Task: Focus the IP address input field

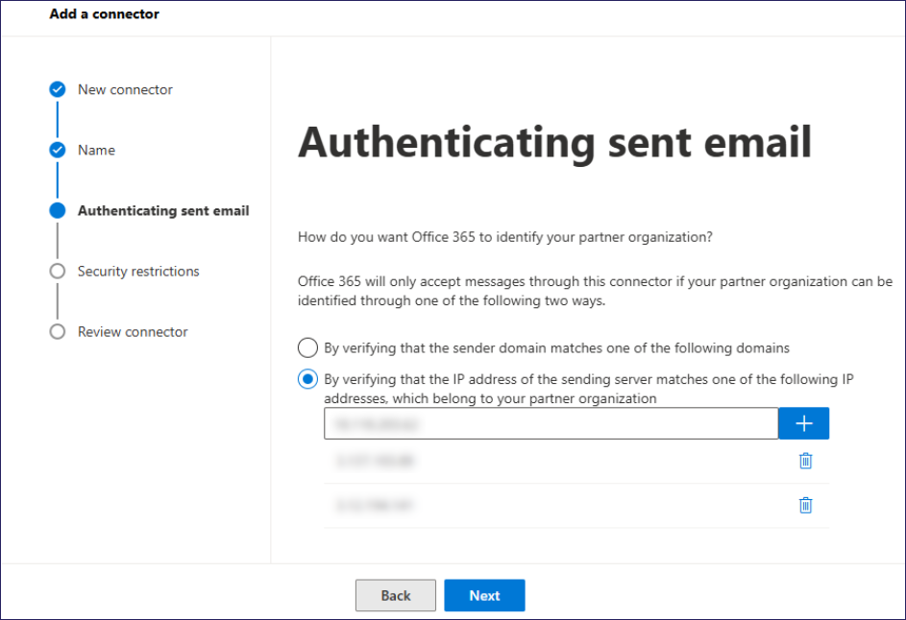Action: click(x=551, y=423)
